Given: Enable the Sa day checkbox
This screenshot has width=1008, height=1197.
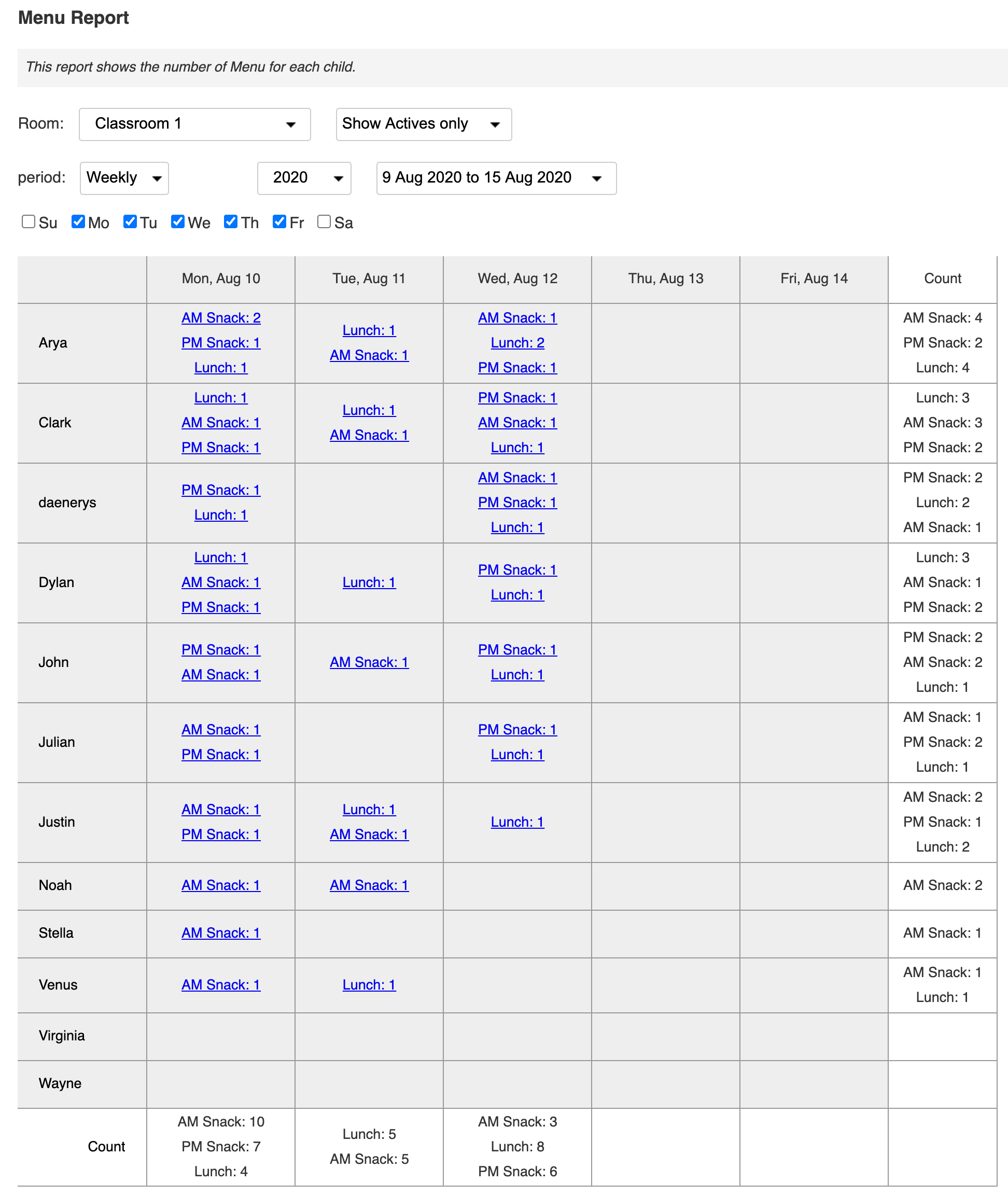Looking at the screenshot, I should coord(324,222).
